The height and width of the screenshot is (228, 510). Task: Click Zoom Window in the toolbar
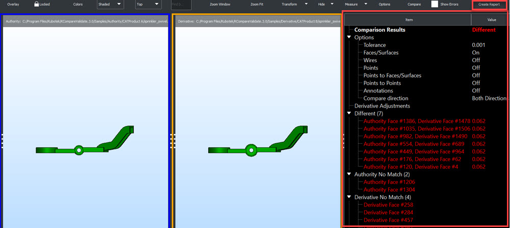point(220,4)
